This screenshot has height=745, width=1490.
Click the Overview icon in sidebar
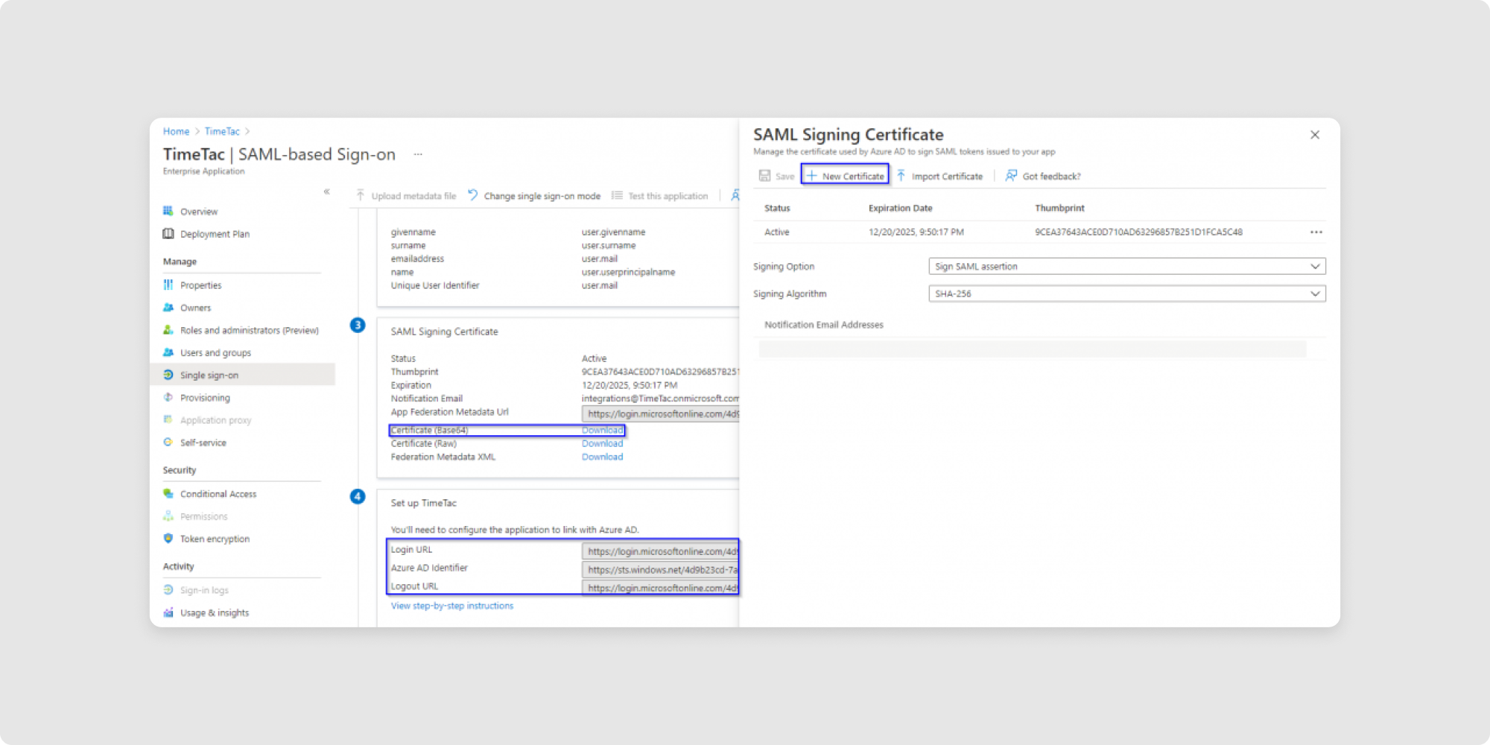click(168, 212)
